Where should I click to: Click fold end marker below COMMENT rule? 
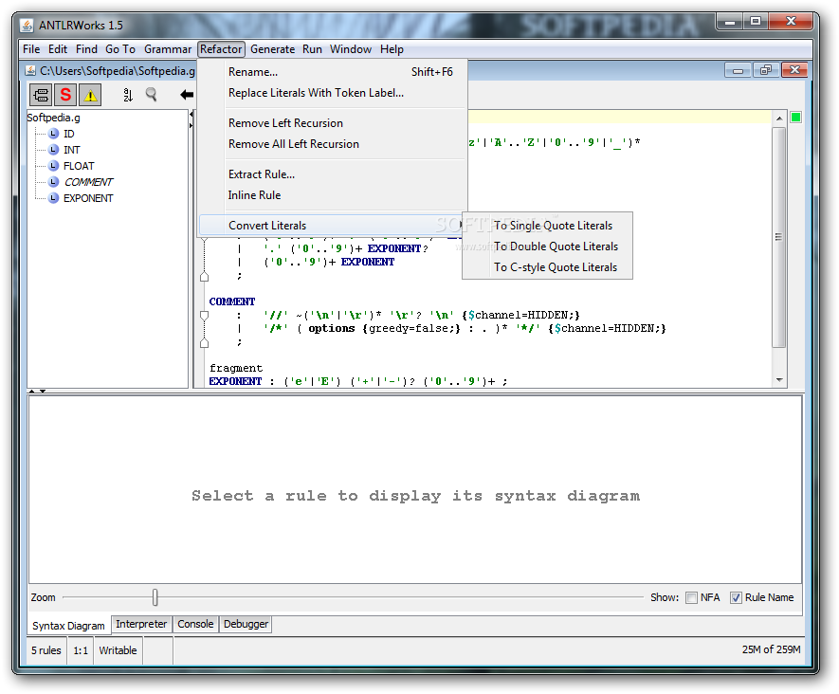204,342
